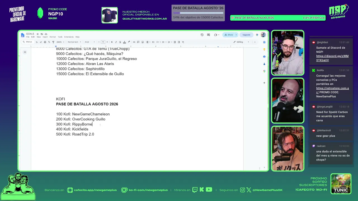This screenshot has width=358, height=201.
Task: Open the View menu
Action: [39, 37]
